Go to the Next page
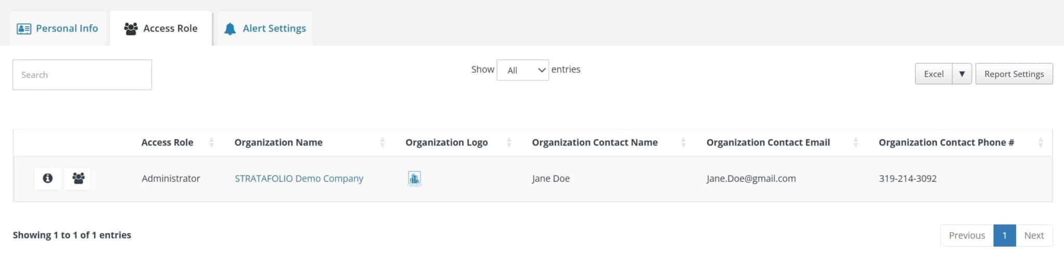The height and width of the screenshot is (254, 1064). [x=1034, y=236]
